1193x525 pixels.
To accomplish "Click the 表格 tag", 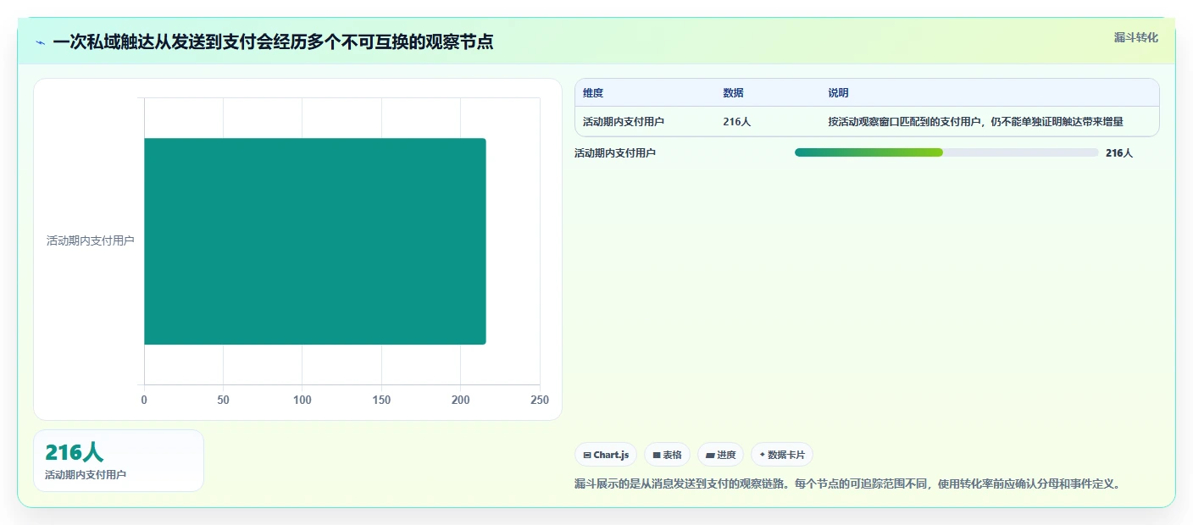I will coord(668,455).
